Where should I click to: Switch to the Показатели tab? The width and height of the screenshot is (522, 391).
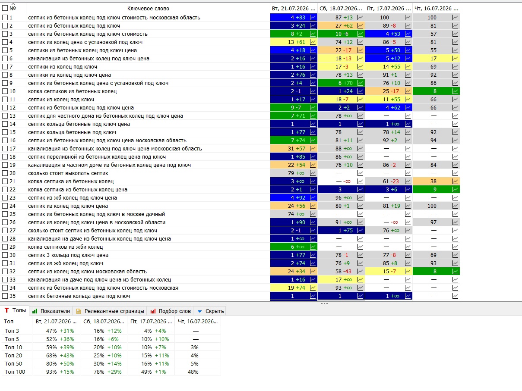[51, 311]
